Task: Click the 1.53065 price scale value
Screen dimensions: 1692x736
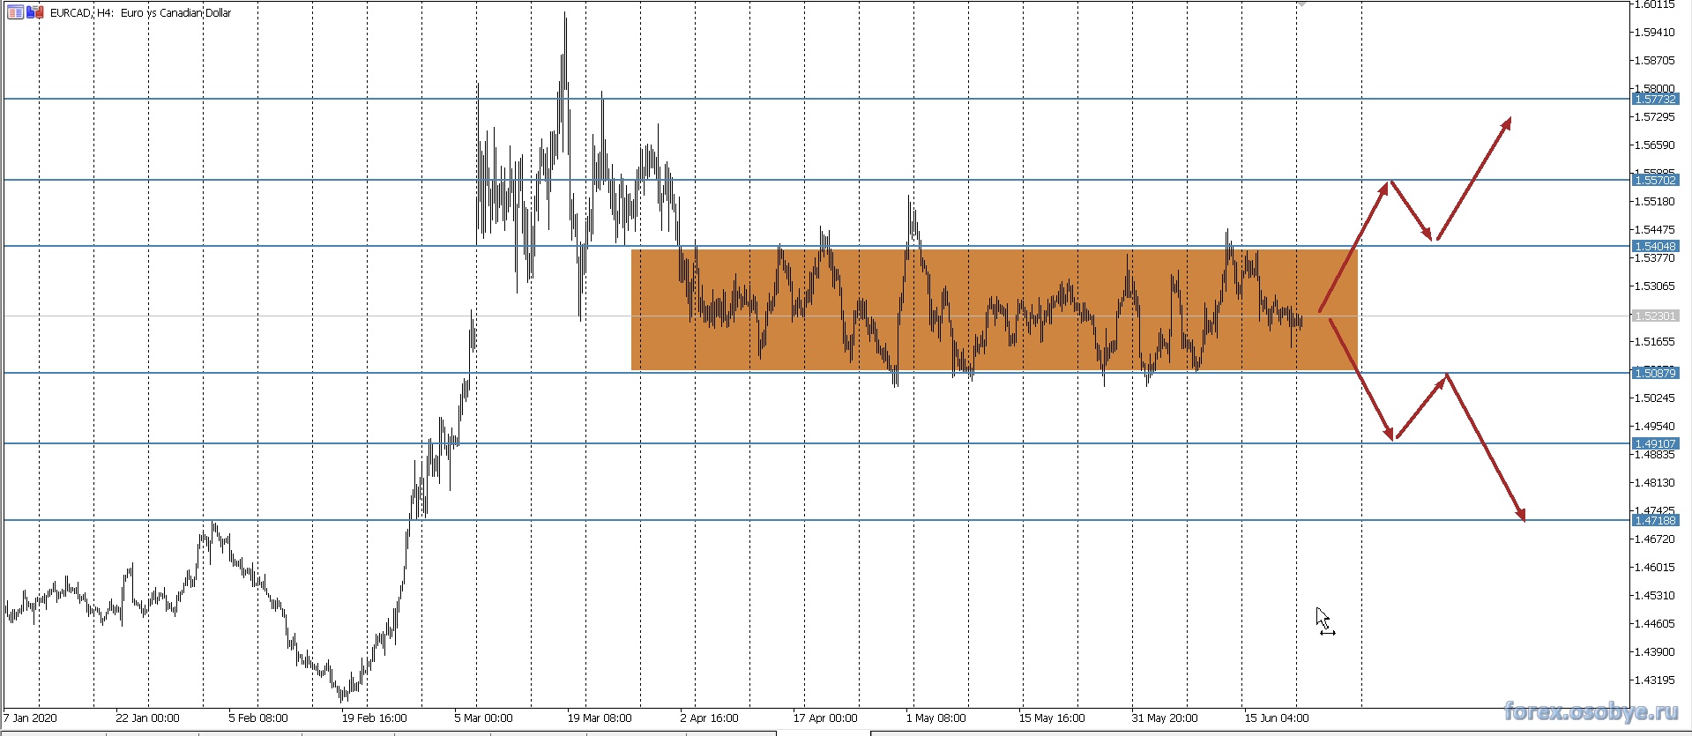Action: pyautogui.click(x=1655, y=286)
